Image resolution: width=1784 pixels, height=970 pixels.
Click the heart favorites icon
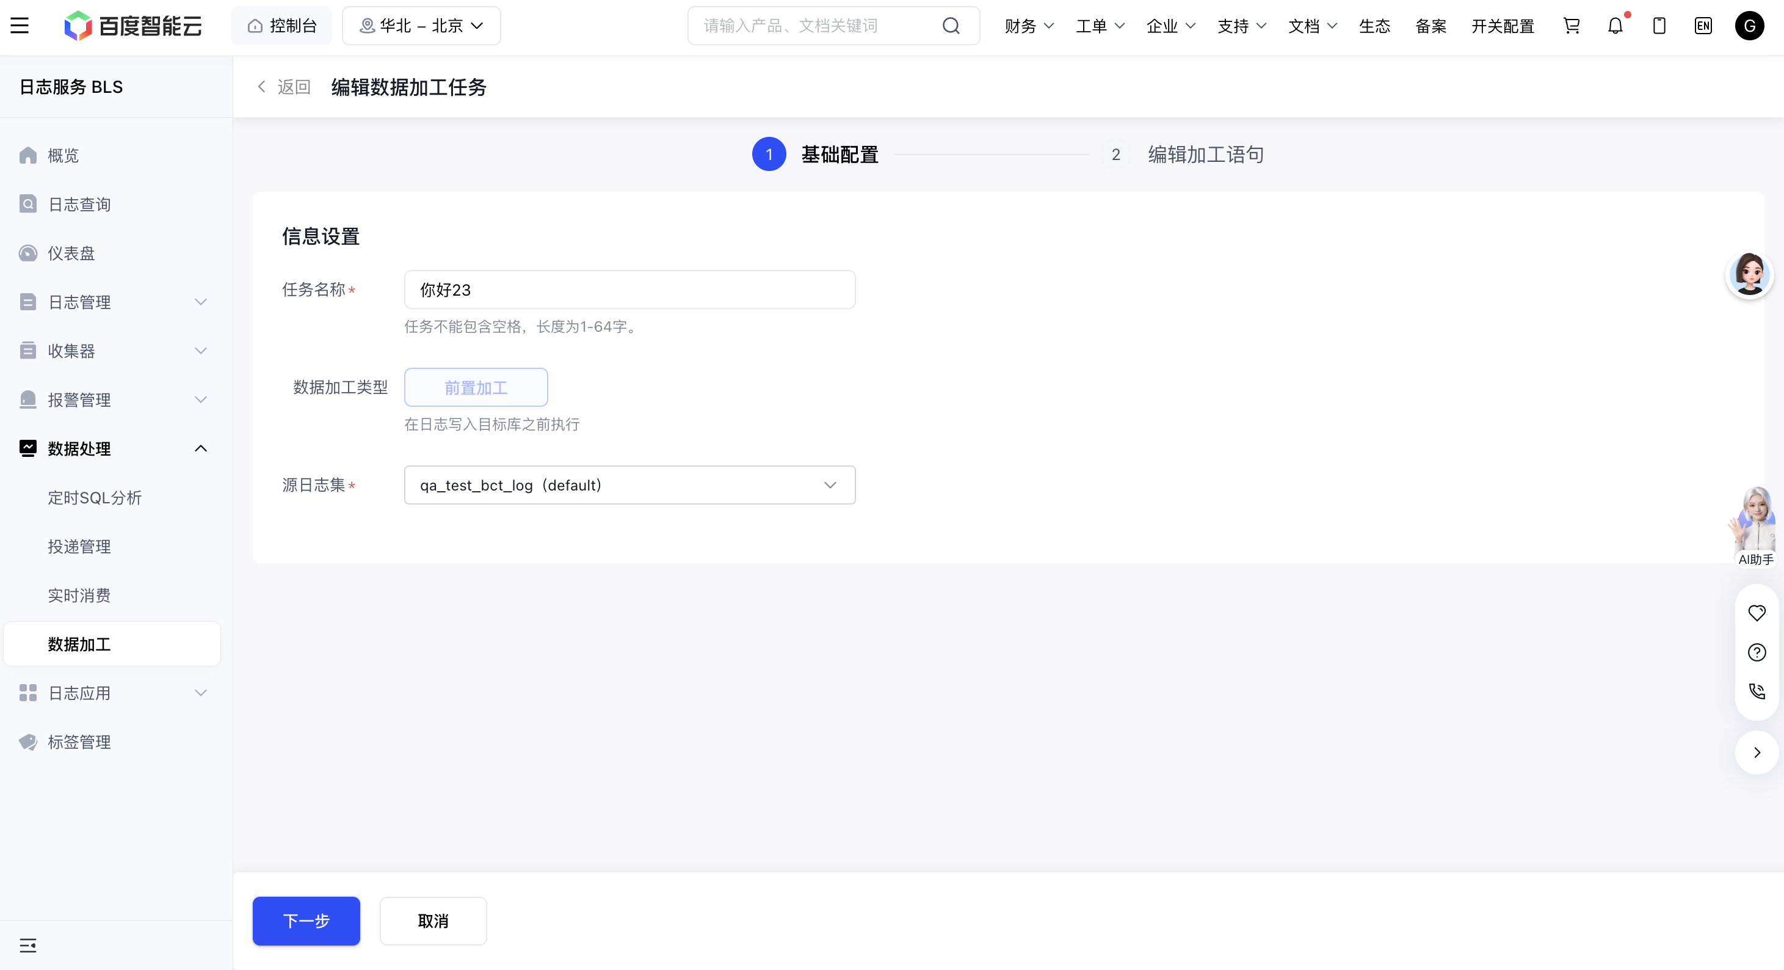click(x=1757, y=613)
